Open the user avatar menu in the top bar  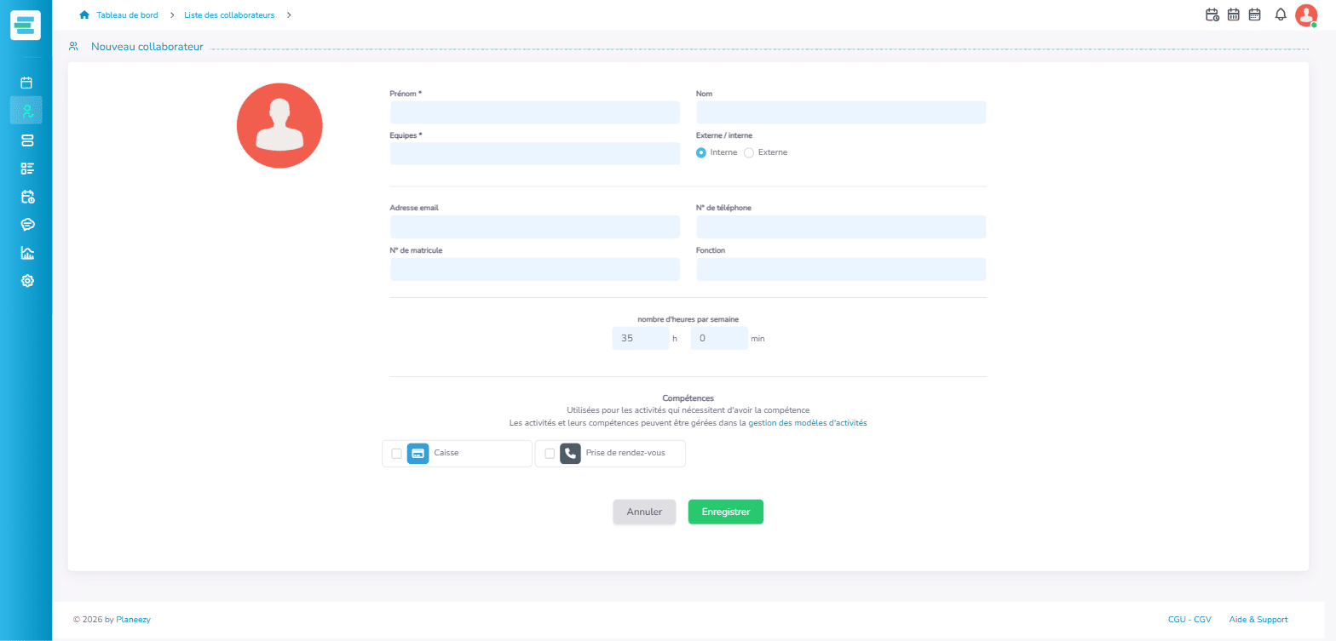tap(1306, 15)
